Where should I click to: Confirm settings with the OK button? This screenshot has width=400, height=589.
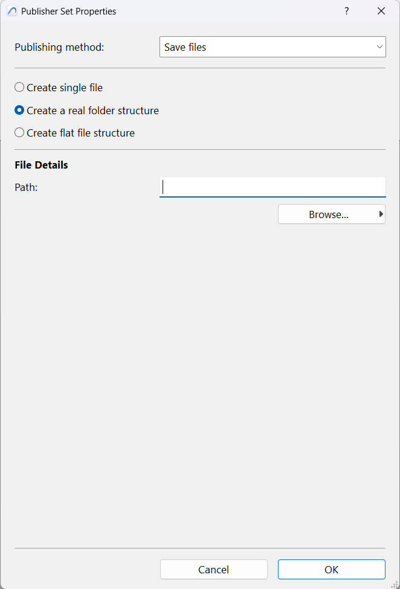point(332,570)
